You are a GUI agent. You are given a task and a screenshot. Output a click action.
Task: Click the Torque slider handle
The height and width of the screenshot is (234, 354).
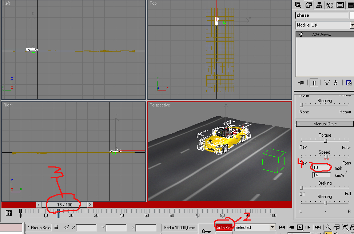[326, 141]
